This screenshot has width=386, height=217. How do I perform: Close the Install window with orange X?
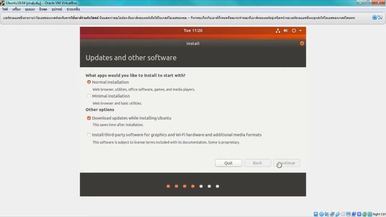click(x=302, y=43)
